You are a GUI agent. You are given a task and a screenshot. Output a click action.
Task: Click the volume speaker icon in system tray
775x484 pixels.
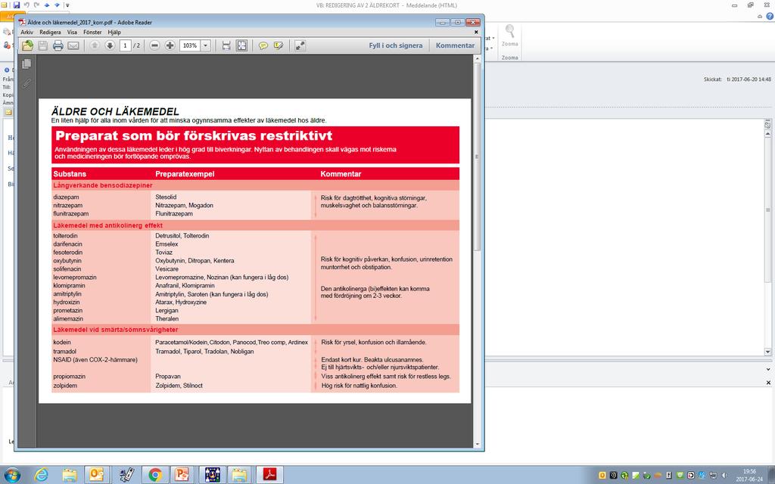pos(724,475)
